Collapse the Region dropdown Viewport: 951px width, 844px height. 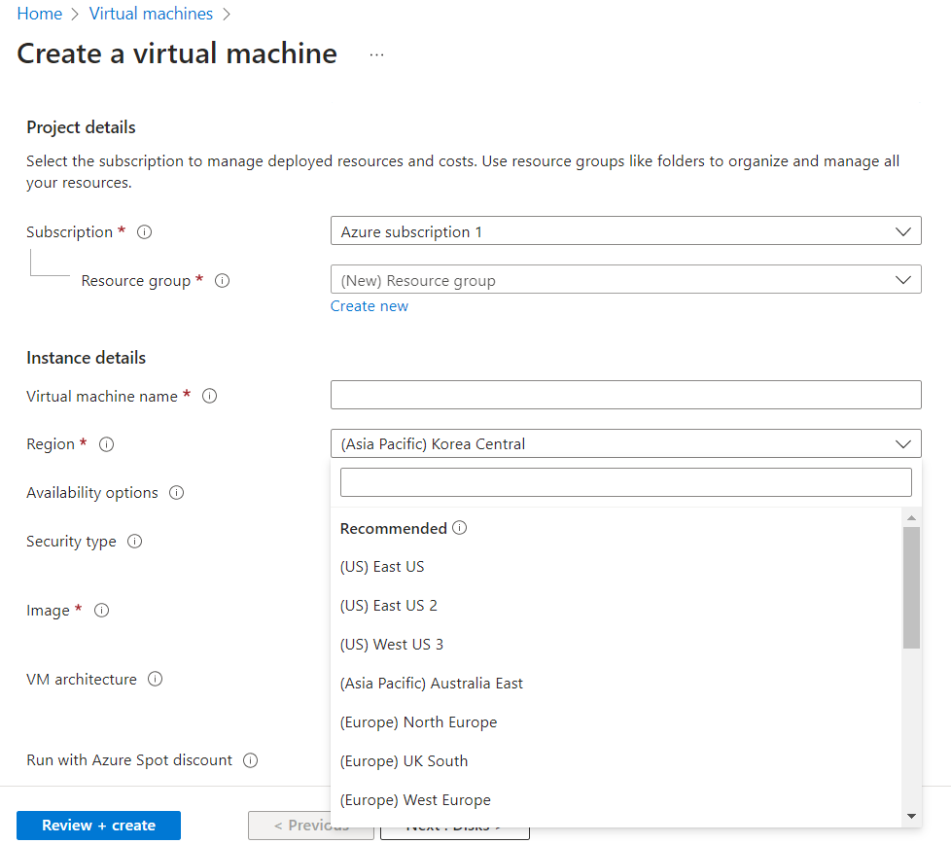click(626, 443)
